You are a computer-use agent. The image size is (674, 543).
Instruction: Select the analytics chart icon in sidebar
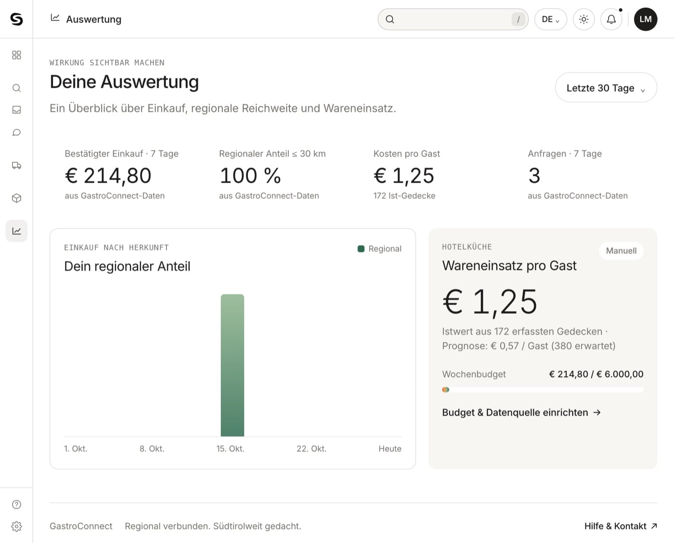16,231
